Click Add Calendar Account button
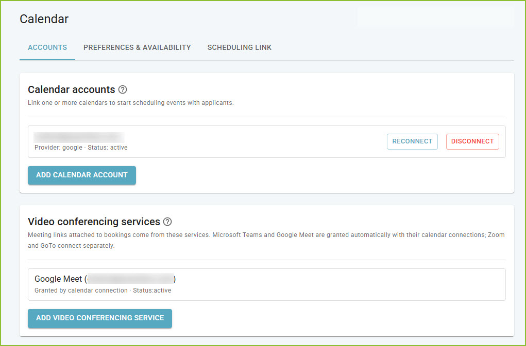This screenshot has height=346, width=526. [82, 175]
